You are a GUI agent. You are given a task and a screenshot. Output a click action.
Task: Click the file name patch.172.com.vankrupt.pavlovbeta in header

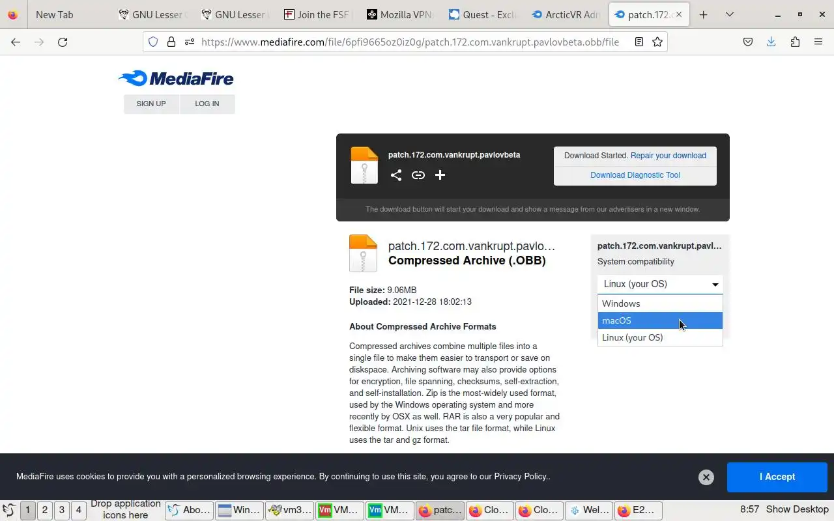pos(454,155)
